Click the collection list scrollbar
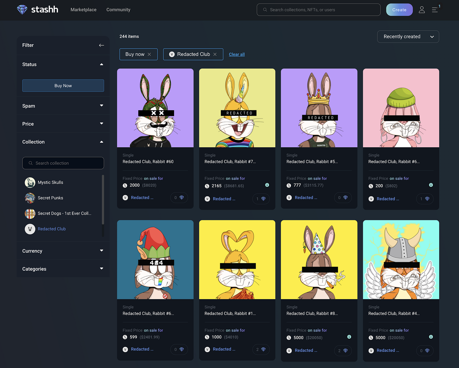Viewport: 459px width, 368px height. [103, 200]
